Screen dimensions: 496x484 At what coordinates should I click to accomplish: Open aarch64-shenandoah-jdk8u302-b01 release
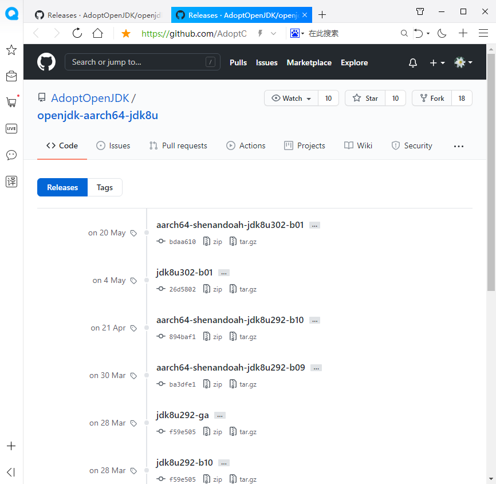[230, 225]
